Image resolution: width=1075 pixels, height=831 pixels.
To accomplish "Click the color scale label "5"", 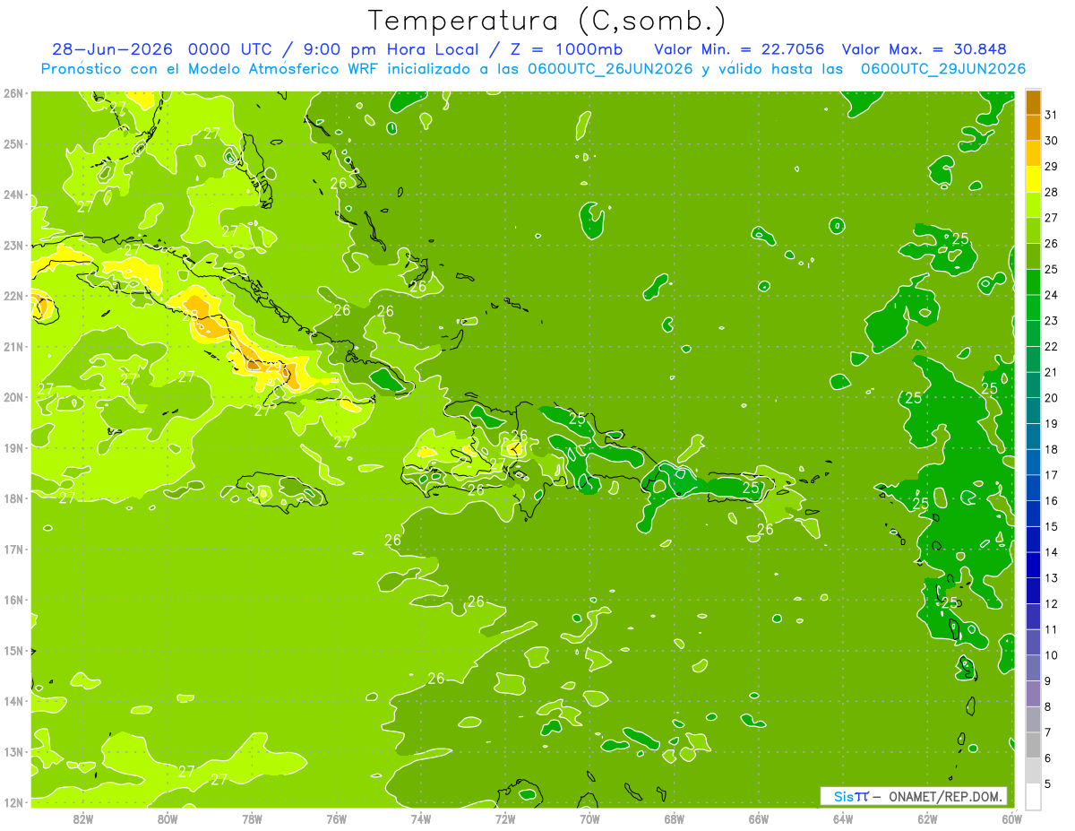I will point(1048,783).
